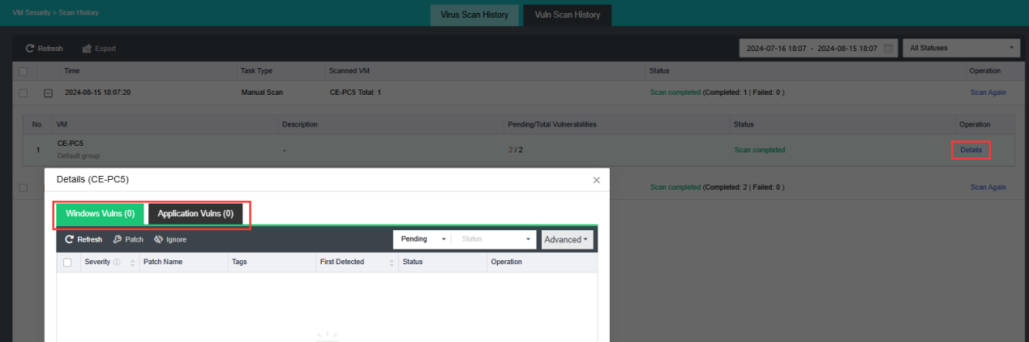Check the 2024-08-15 18:07:20 scan row
The image size is (1029, 342).
tap(23, 92)
